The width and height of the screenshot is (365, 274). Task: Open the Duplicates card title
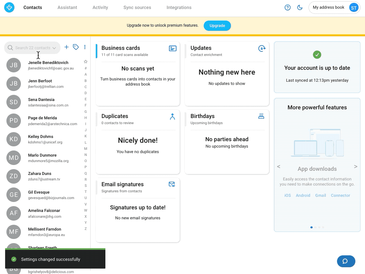115,116
